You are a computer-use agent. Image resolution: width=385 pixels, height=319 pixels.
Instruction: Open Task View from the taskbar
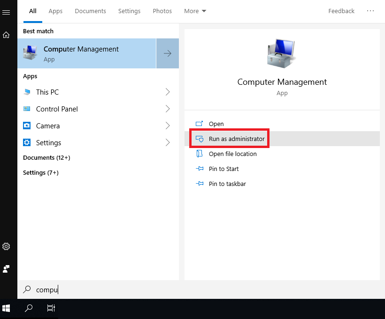51,308
